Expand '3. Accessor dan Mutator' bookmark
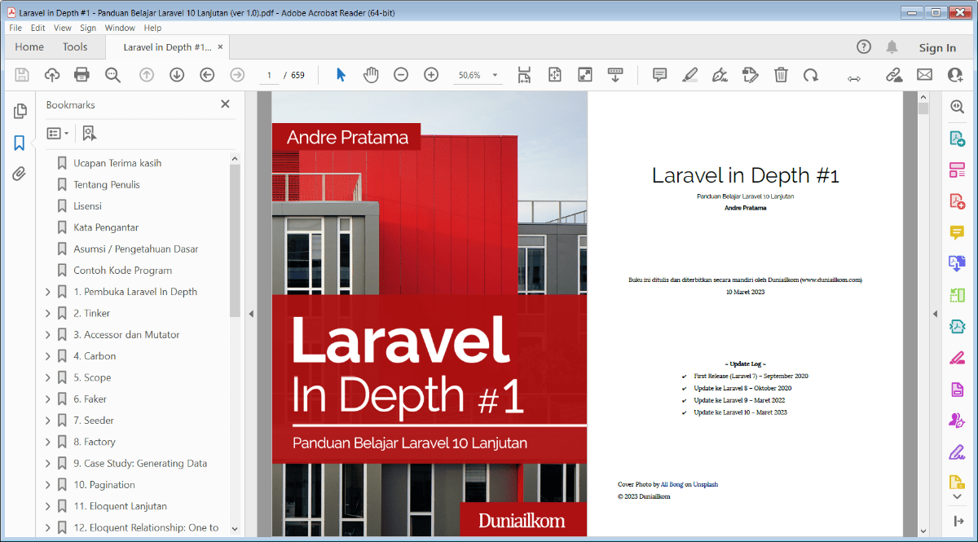The width and height of the screenshot is (978, 542). (47, 334)
